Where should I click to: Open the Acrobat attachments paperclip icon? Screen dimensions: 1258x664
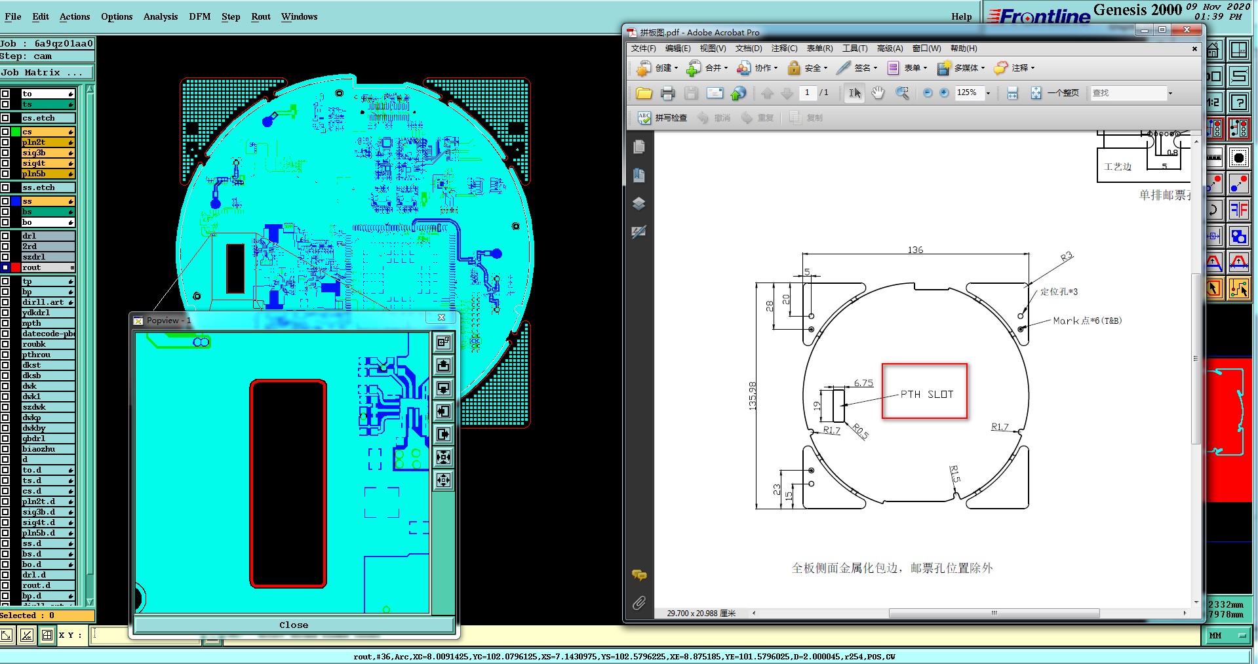pos(639,602)
